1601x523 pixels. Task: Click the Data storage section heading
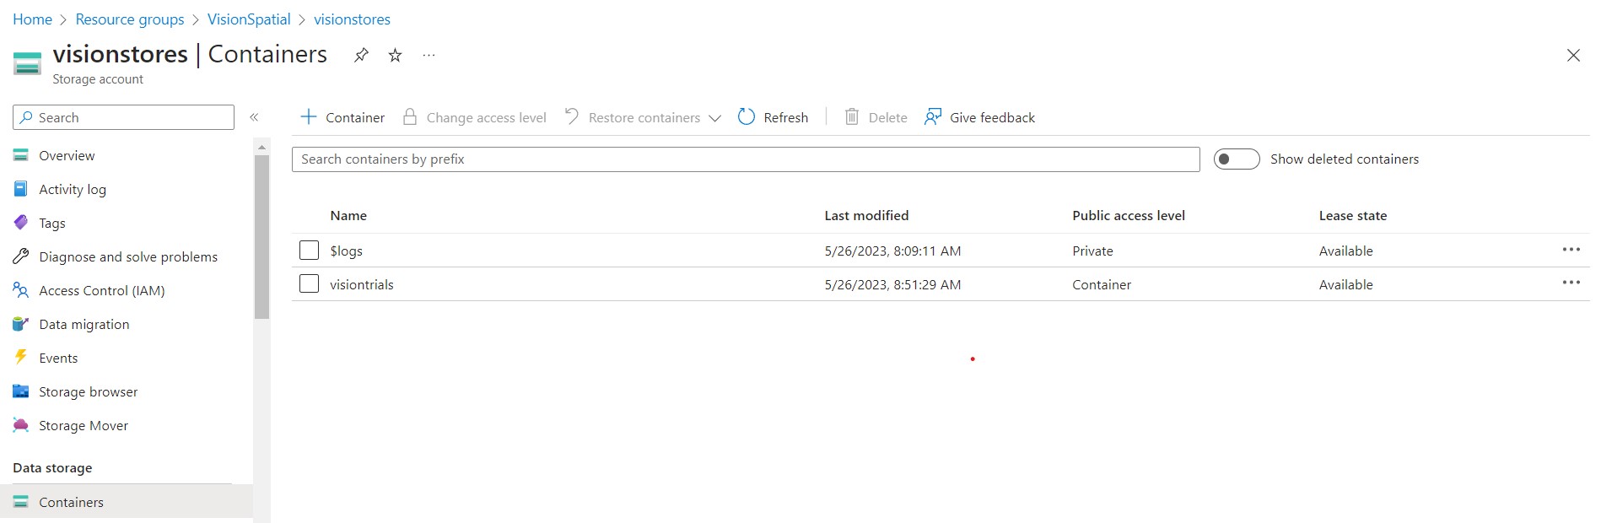52,468
